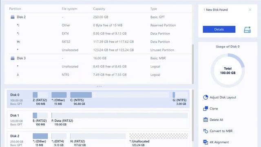This screenshot has height=147, width=261.
Task: Run 4K Alignment
Action: click(219, 142)
